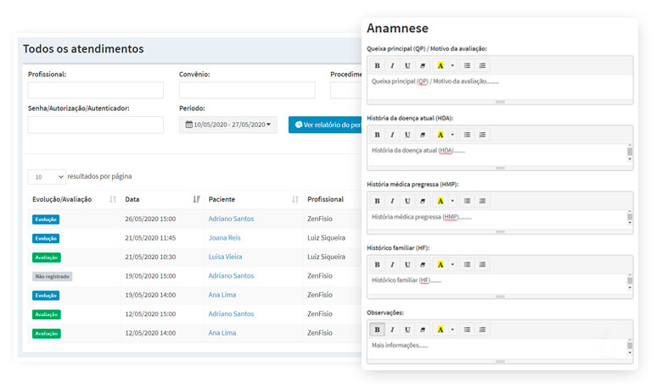This screenshot has height=388, width=662.
Task: Sort by Evolução/Avaliação column
Action: (x=113, y=199)
